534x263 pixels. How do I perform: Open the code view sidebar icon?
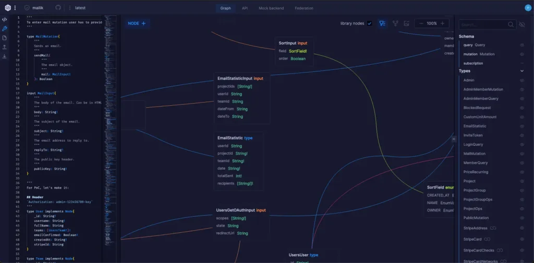tap(4, 19)
